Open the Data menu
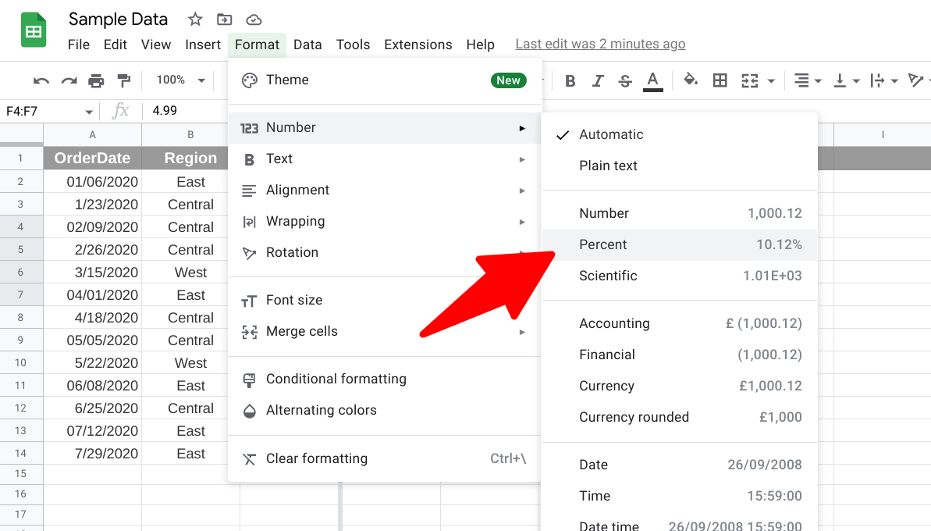 coord(307,45)
